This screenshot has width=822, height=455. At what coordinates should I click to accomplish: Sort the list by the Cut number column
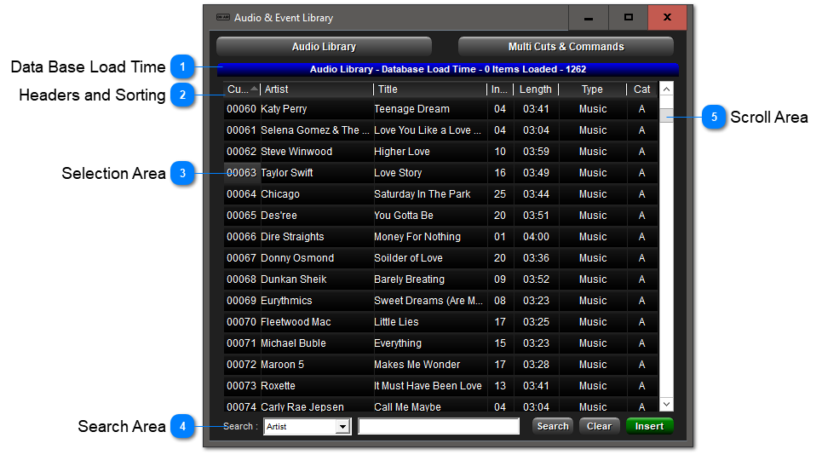(x=242, y=89)
